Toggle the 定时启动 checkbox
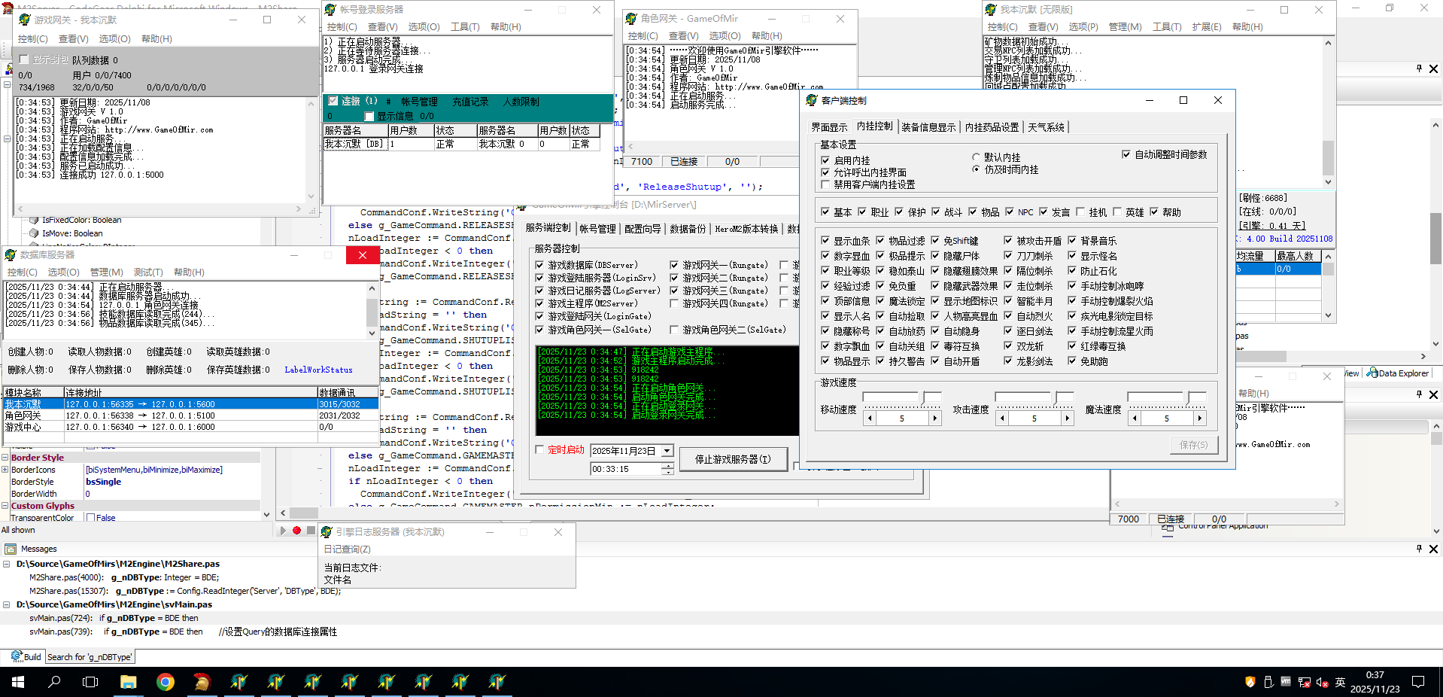Image resolution: width=1443 pixels, height=697 pixels. tap(539, 449)
